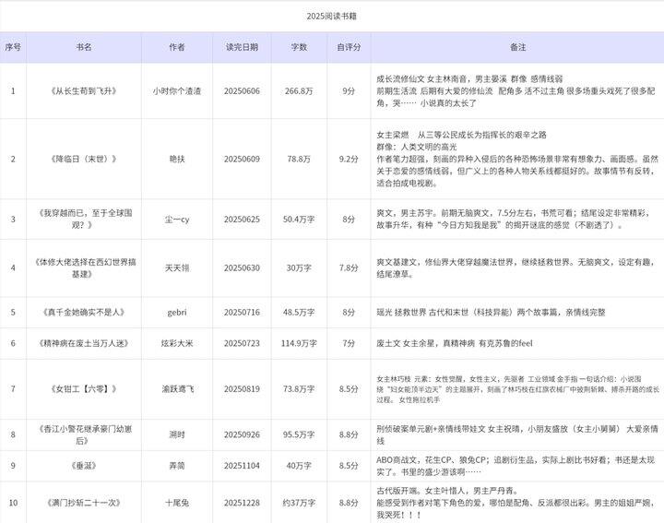Click word count 50.4万字
Viewport: 664px width, 523px height.
click(x=299, y=220)
